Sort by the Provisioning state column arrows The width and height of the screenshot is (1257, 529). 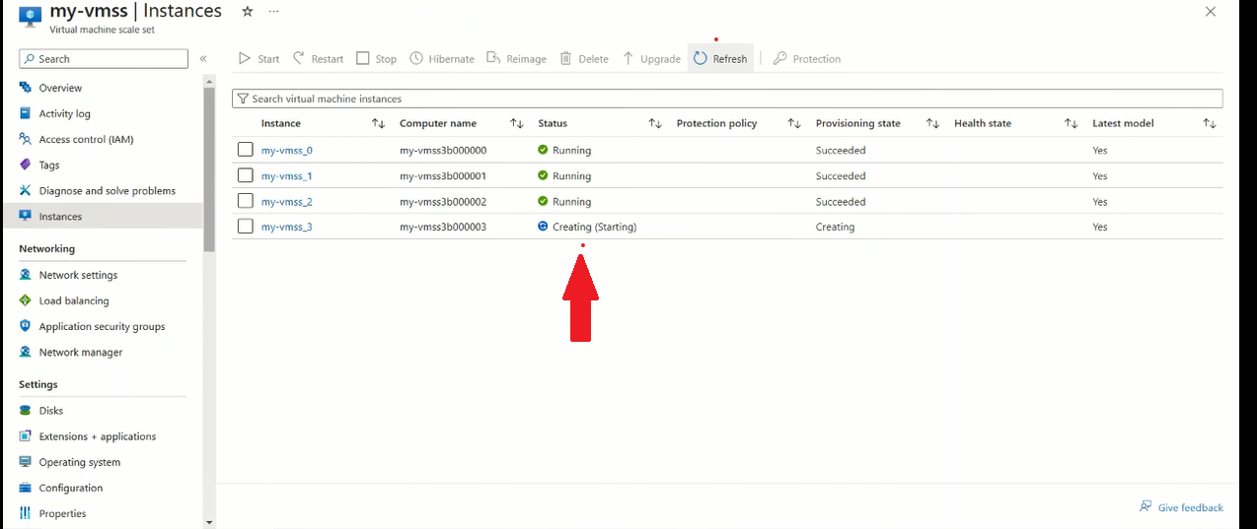pos(932,123)
